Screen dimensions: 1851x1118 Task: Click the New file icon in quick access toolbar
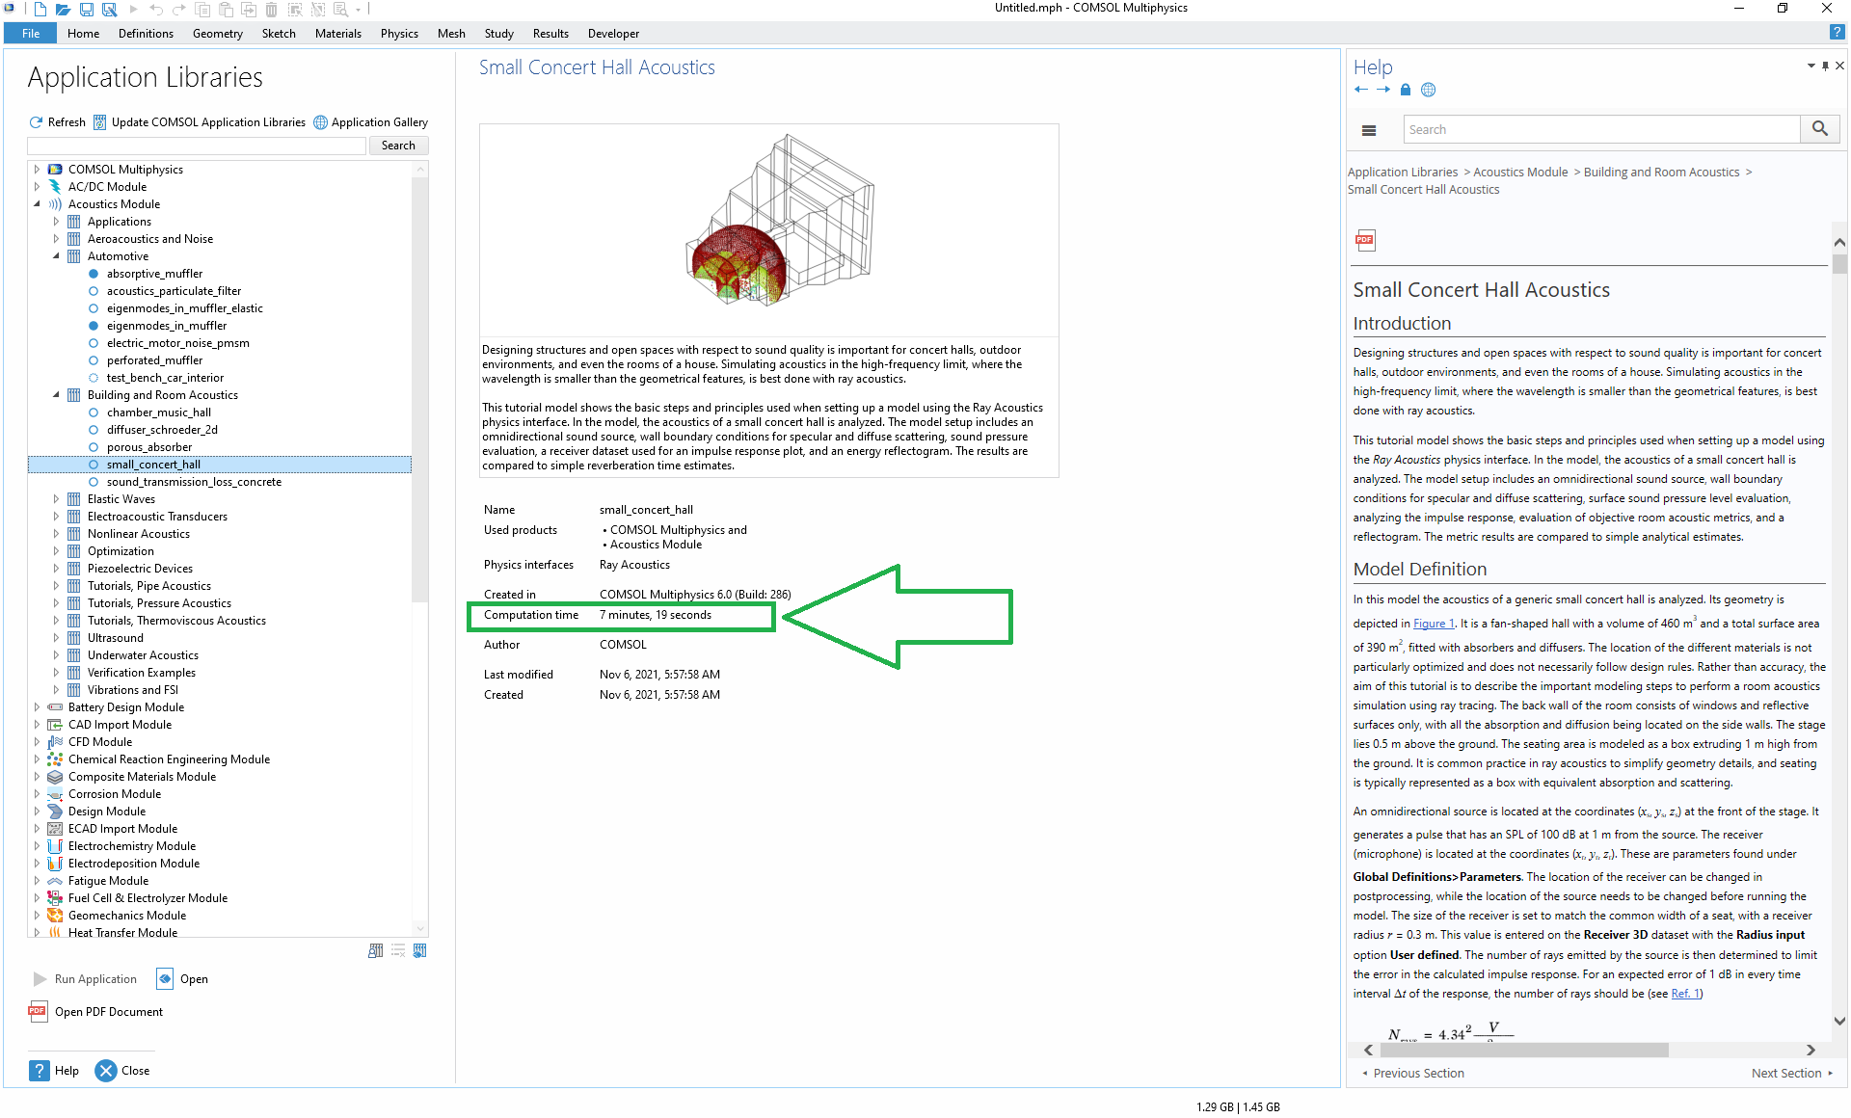tap(40, 10)
